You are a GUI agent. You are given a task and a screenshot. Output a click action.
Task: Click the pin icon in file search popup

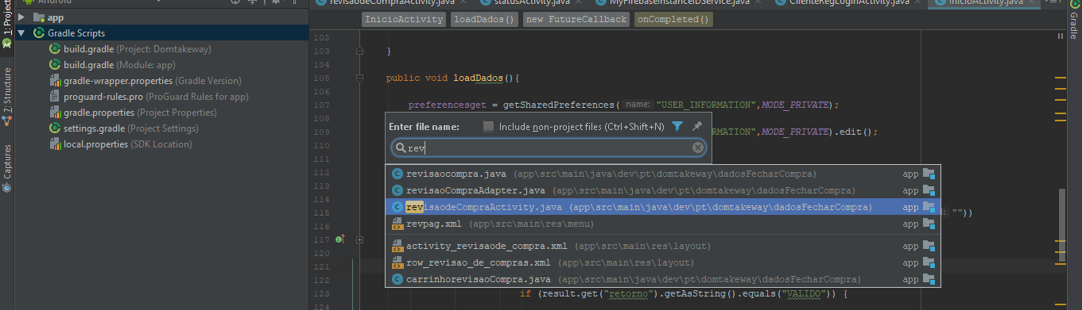click(x=696, y=126)
